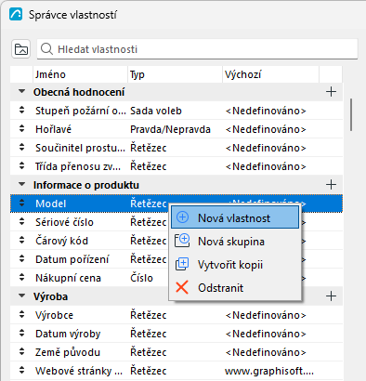Image resolution: width=366 pixels, height=381 pixels.
Task: Collapse the Obecná hodnocení group
Action: [x=21, y=92]
